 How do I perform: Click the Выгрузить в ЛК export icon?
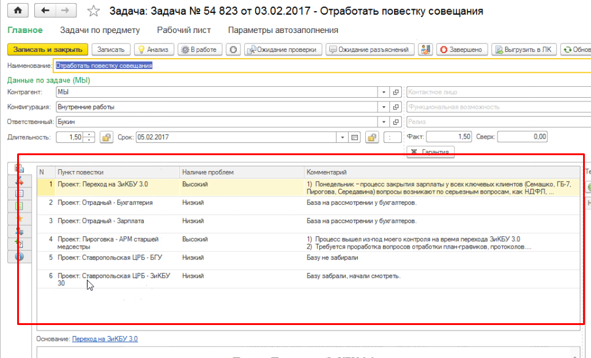point(499,50)
